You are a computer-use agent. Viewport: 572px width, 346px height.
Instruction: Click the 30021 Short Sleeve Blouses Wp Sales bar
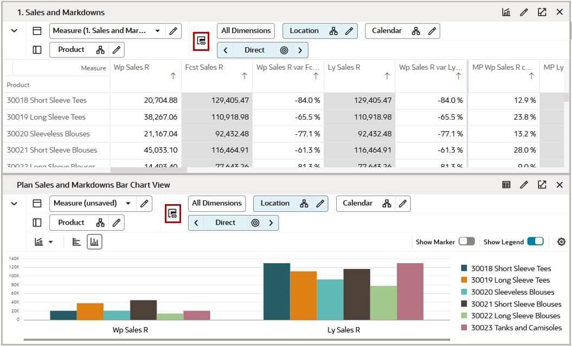[143, 310]
